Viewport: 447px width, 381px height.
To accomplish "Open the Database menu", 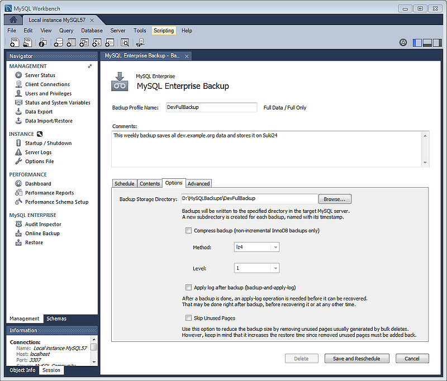I will coord(92,31).
